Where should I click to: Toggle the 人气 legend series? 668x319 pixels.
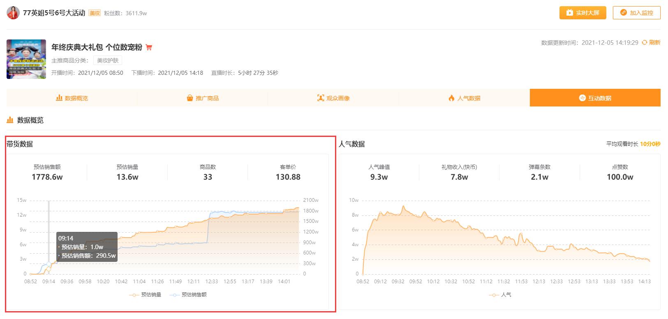(x=500, y=295)
